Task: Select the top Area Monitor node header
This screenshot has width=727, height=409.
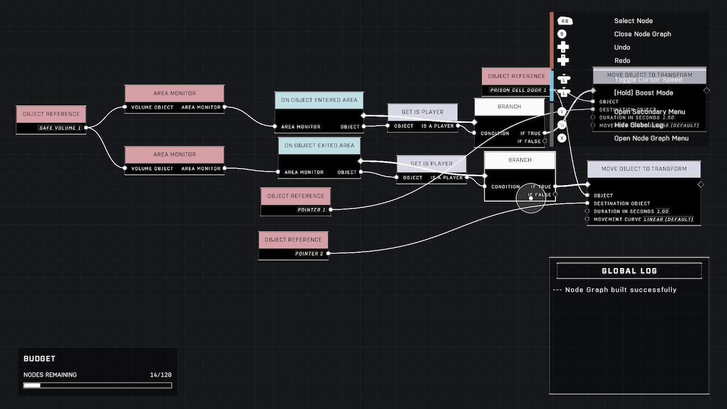Action: point(174,93)
